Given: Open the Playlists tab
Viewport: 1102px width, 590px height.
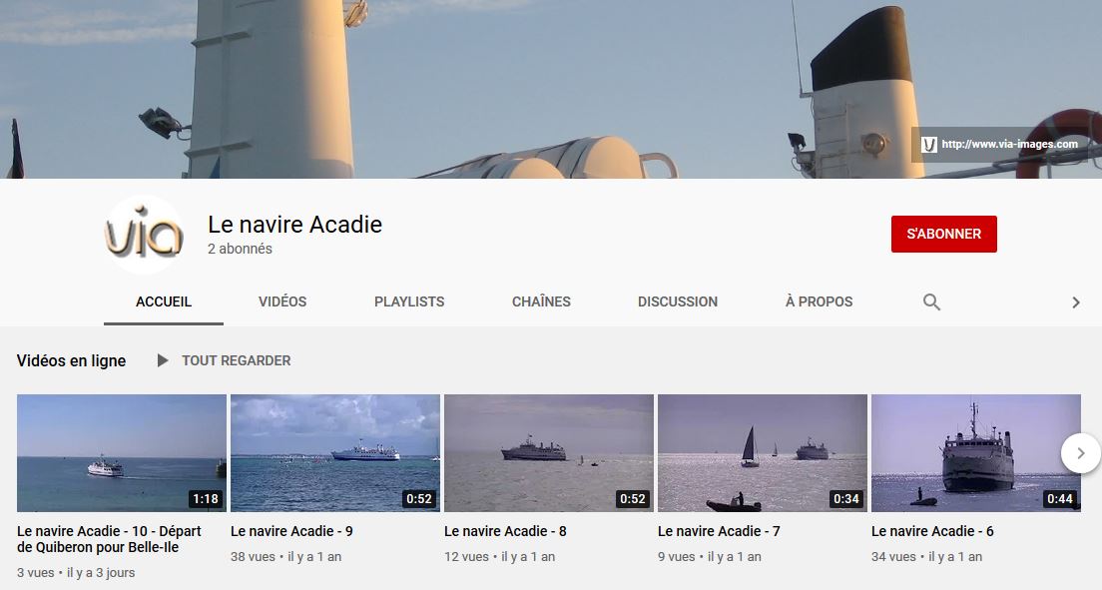Looking at the screenshot, I should click(x=409, y=301).
